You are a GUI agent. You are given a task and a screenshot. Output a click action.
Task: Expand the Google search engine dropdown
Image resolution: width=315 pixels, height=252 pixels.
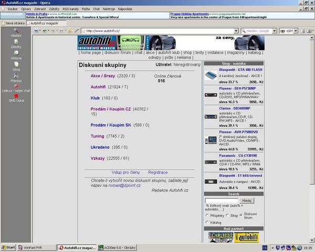point(275,31)
